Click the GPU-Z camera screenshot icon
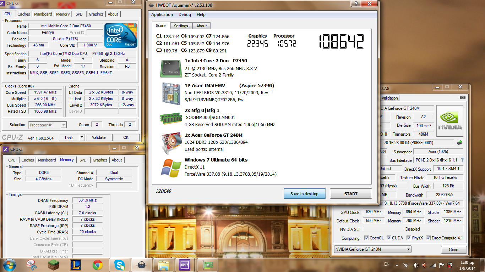This screenshot has height=272, width=485. coord(462,97)
